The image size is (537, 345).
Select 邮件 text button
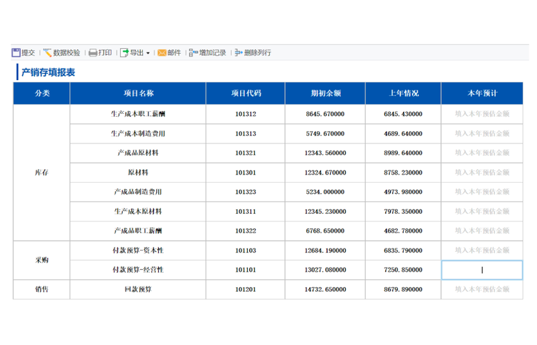pos(174,52)
